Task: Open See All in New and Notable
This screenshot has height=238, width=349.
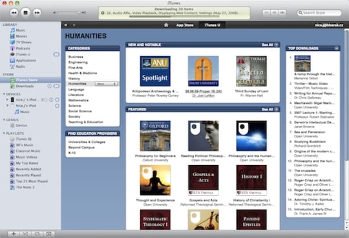Action: [x=270, y=45]
